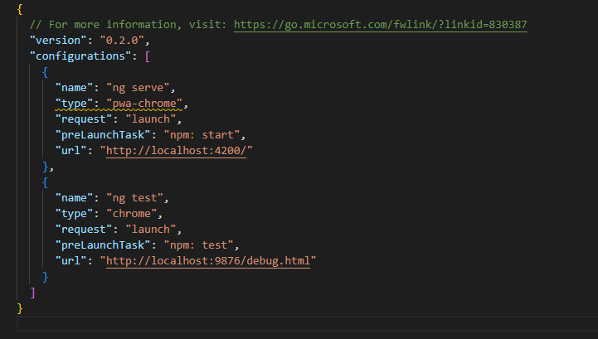
Task: Click the opening curly brace on first line
Action: (20, 9)
